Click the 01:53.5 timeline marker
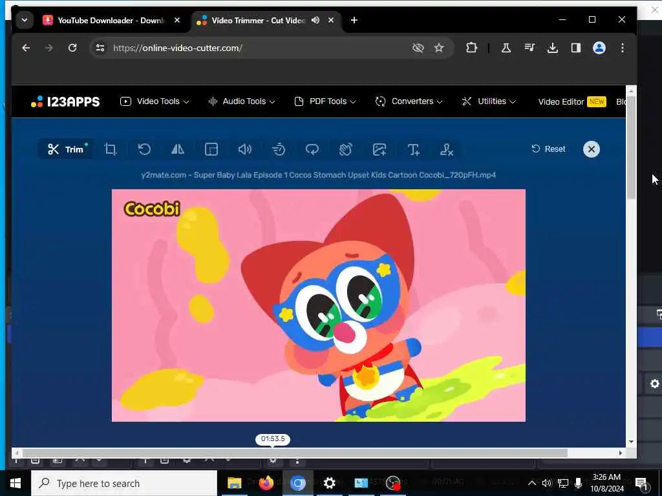This screenshot has height=496, width=662. [273, 439]
